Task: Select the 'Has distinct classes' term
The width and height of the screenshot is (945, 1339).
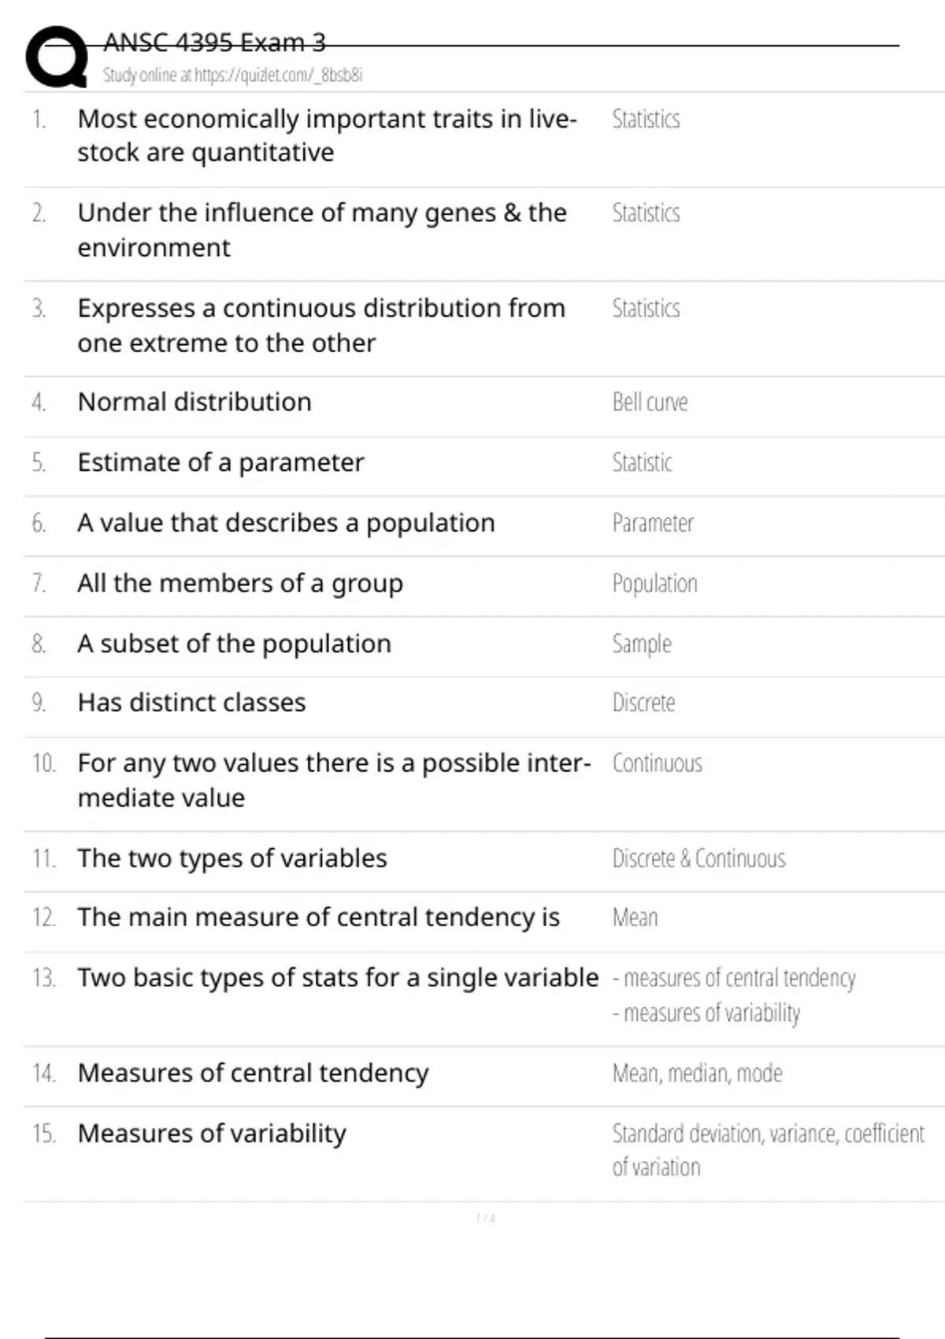Action: (x=191, y=703)
